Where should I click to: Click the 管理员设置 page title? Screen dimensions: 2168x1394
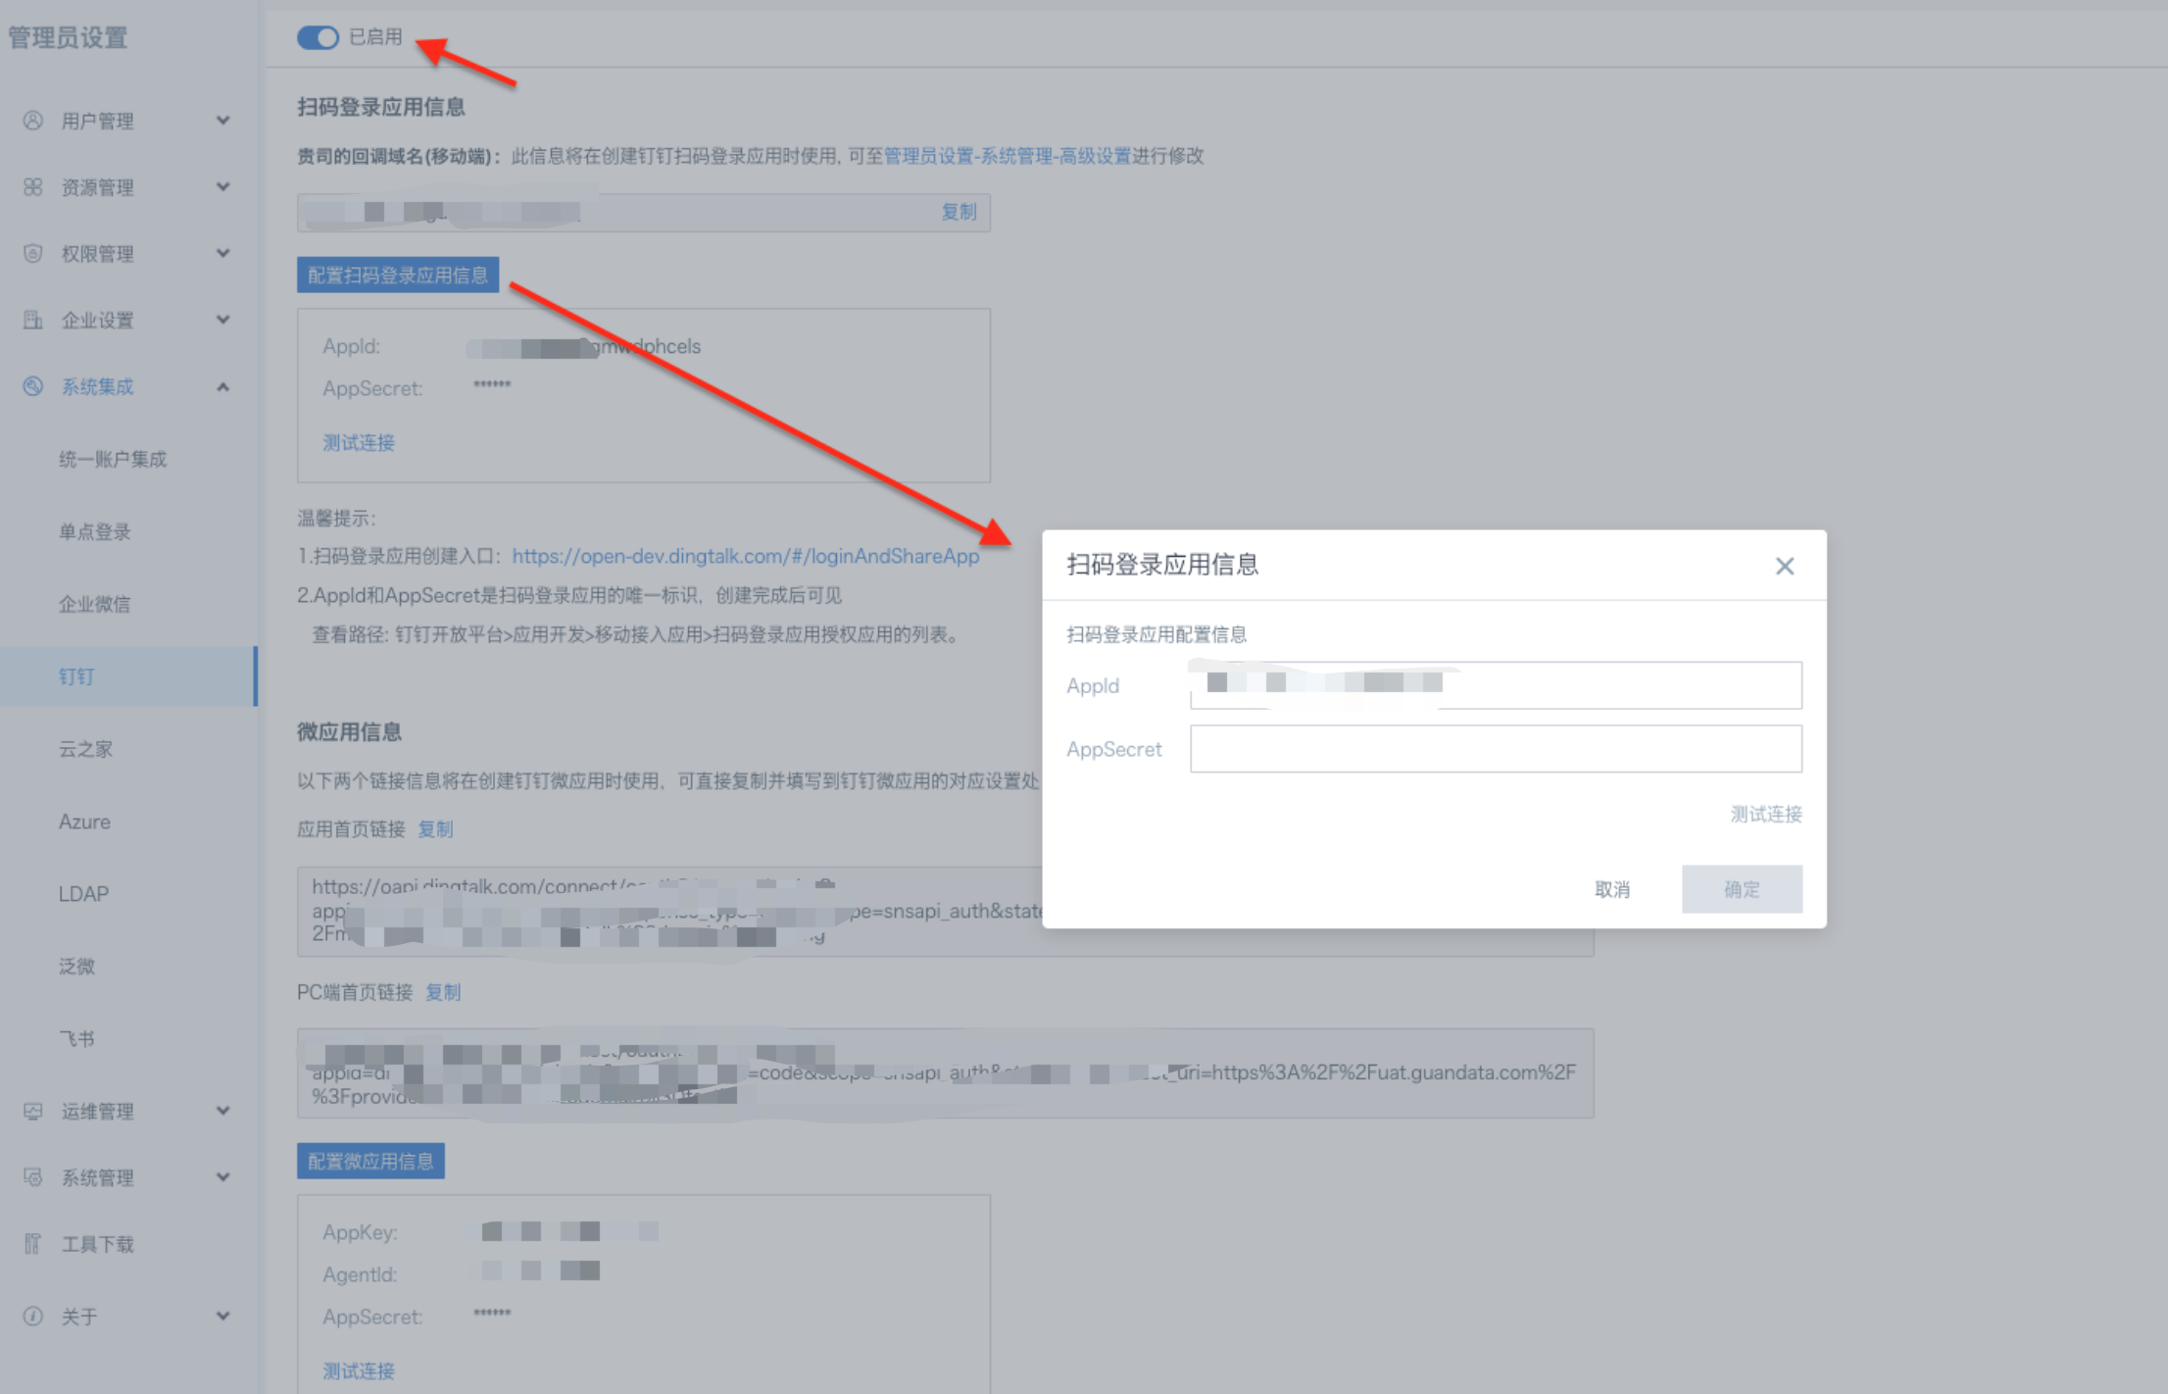[x=69, y=38]
